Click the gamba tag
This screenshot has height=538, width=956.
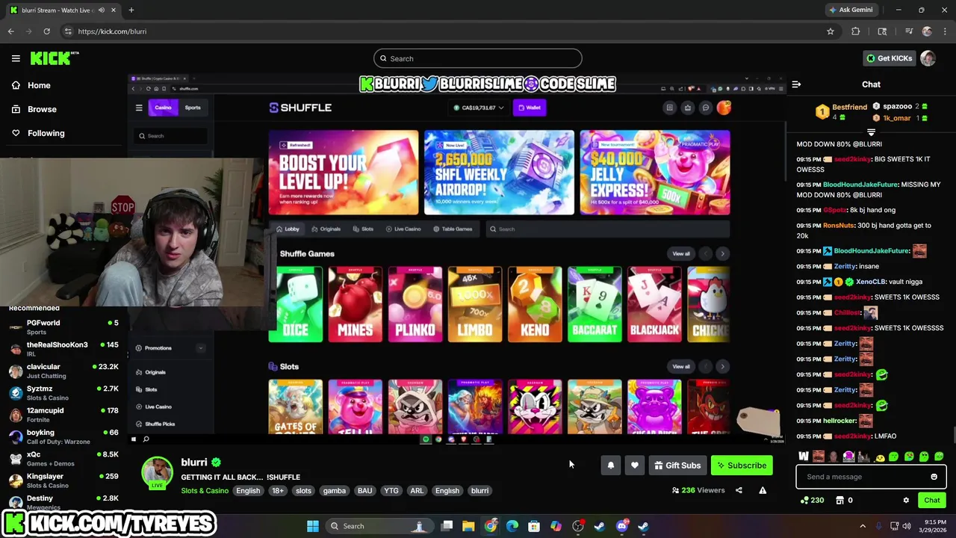pyautogui.click(x=334, y=491)
